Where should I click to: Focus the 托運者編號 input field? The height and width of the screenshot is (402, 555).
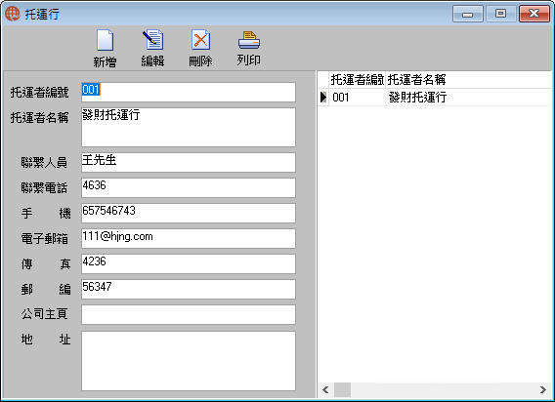click(189, 92)
